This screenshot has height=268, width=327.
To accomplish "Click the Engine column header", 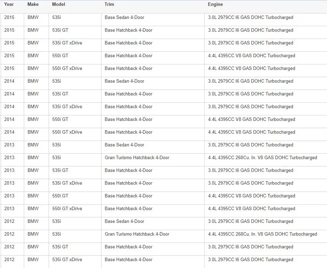I will [216, 4].
